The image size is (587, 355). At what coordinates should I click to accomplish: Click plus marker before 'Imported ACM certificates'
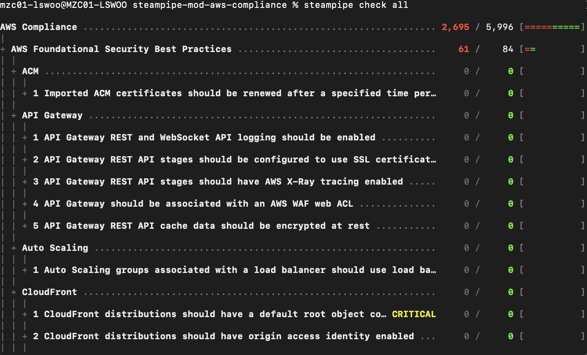[25, 93]
